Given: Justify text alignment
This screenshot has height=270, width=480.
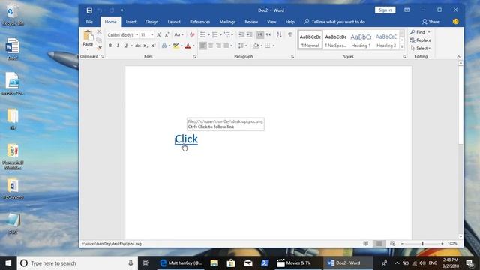Looking at the screenshot, I should 226,46.
